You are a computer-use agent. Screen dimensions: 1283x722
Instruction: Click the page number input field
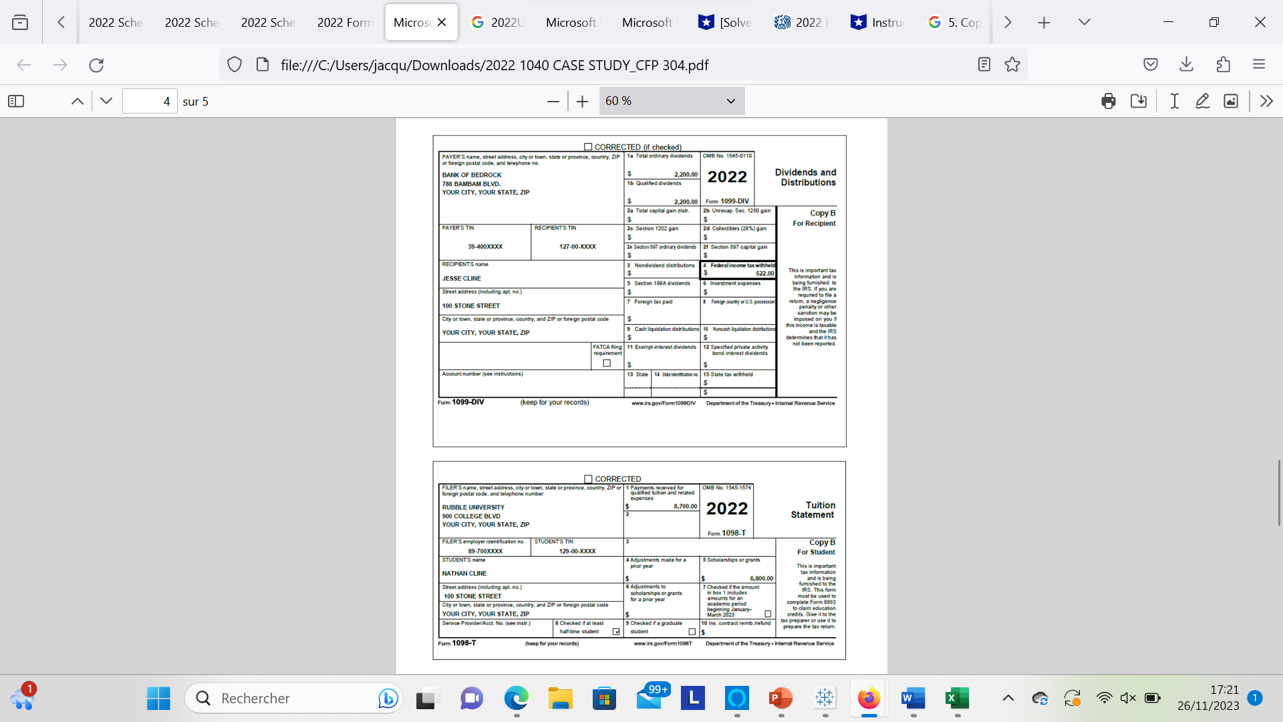149,101
